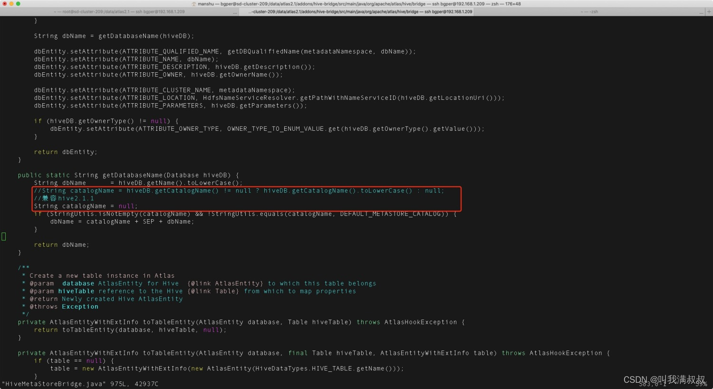Click '@param hiveTable reference to the Hive' line
This screenshot has width=713, height=389.
(189, 292)
